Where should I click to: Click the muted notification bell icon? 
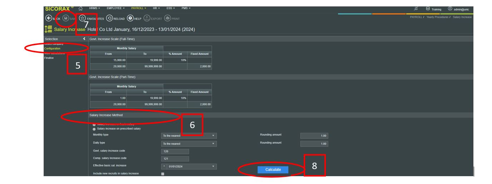(x=416, y=9)
